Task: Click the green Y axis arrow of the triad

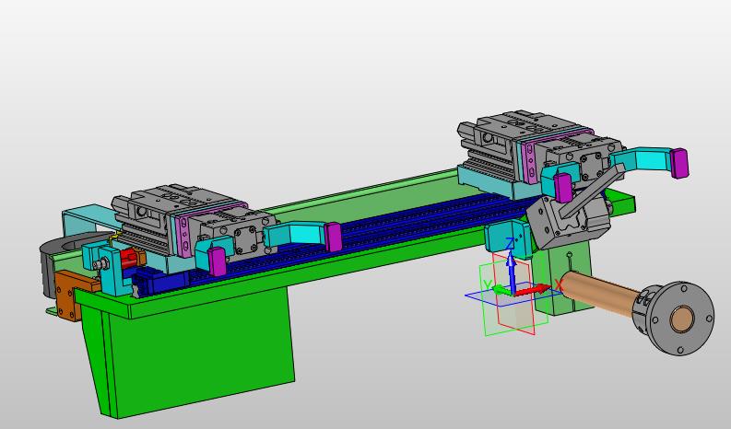Action: [x=502, y=290]
